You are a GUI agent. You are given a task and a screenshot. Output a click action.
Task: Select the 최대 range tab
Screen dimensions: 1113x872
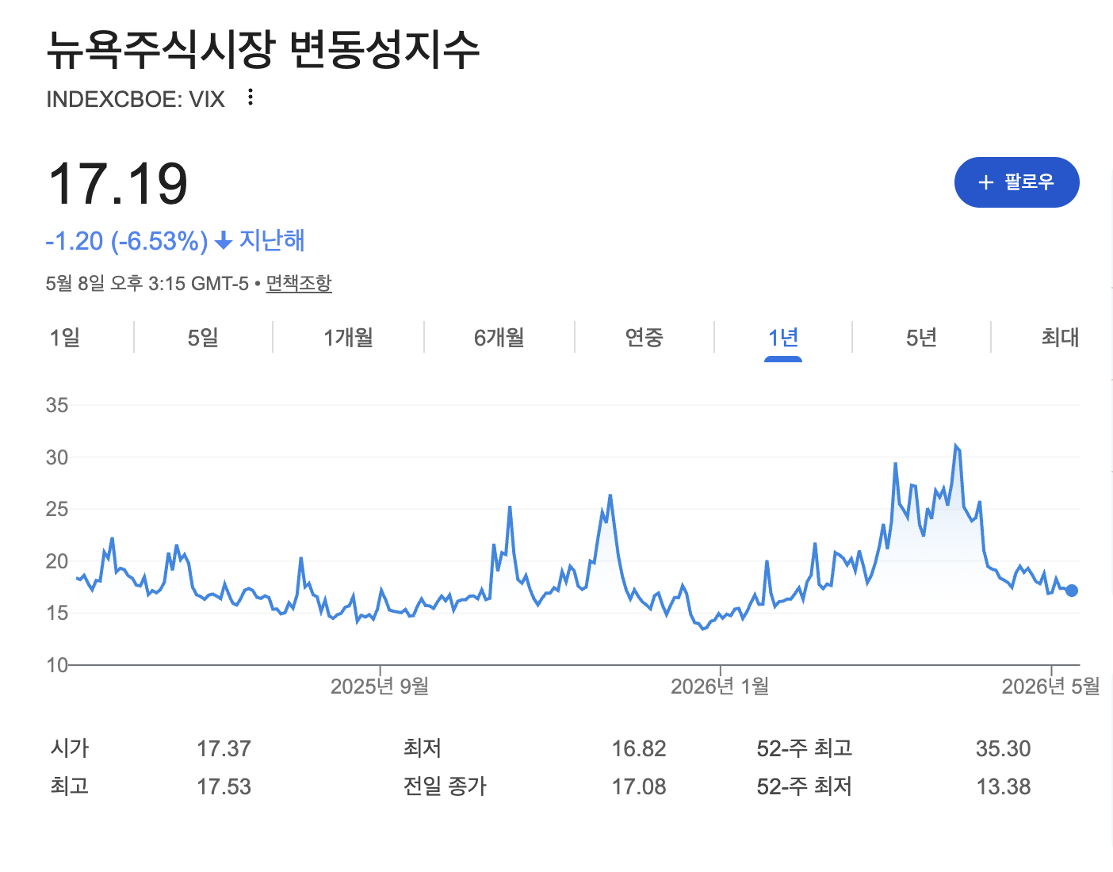coord(1060,338)
